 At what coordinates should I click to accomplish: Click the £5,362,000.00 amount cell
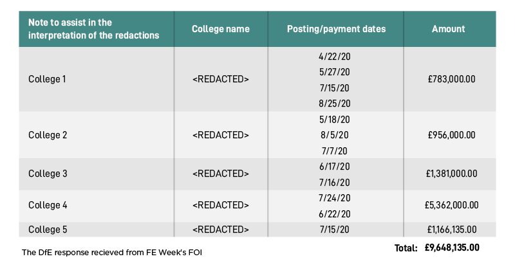pos(451,205)
